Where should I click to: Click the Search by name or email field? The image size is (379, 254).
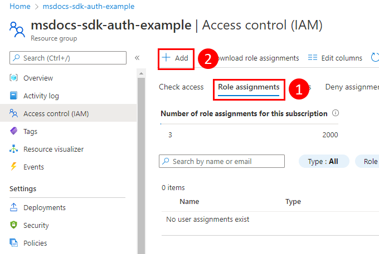coord(222,161)
